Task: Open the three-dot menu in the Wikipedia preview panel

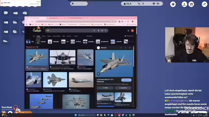Action: pyautogui.click(x=125, y=48)
